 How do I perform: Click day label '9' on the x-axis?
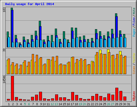[41, 104]
